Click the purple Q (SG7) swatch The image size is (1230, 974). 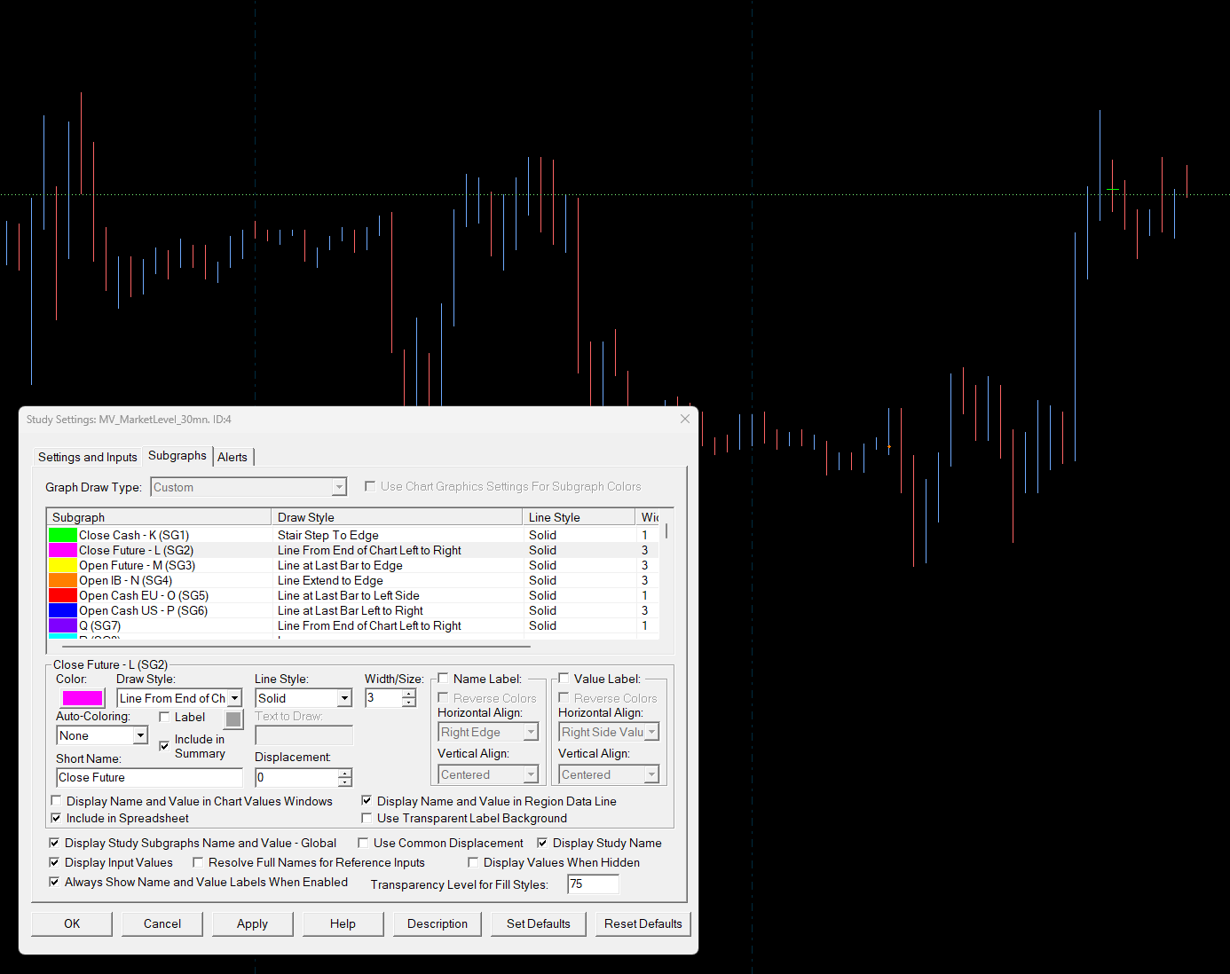(x=63, y=625)
